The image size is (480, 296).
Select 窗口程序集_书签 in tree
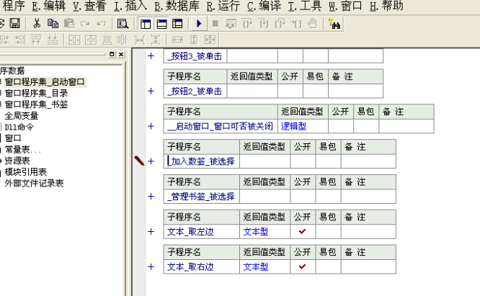(x=37, y=104)
